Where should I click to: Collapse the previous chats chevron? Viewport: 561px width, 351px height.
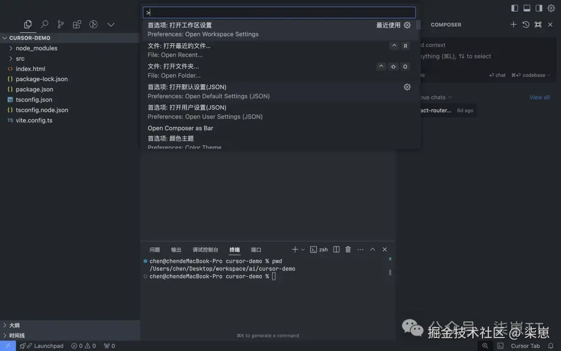coord(450,97)
